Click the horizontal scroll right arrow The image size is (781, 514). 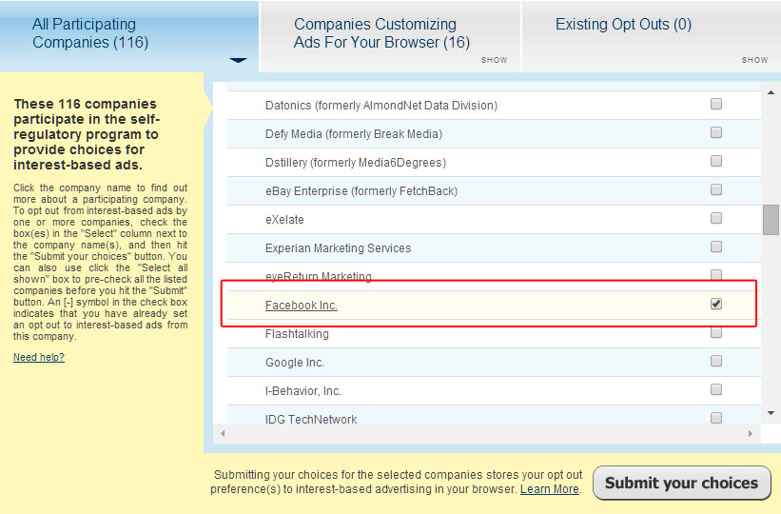[751, 434]
